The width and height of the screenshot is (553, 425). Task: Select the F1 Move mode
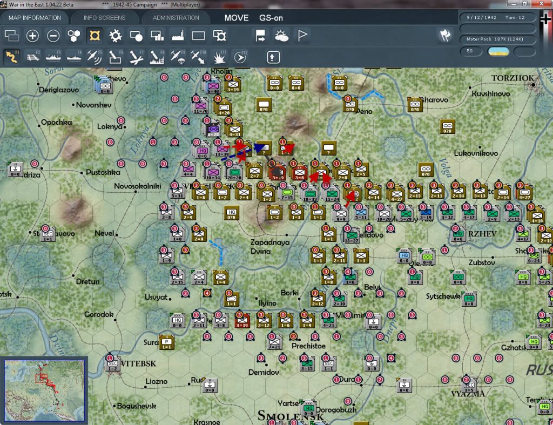12,57
